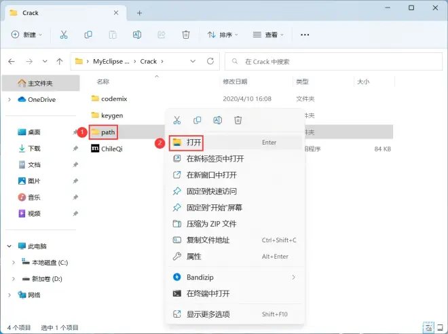Click the Delete trash icon in the top toolbar
The image size is (448, 334).
coord(186,35)
